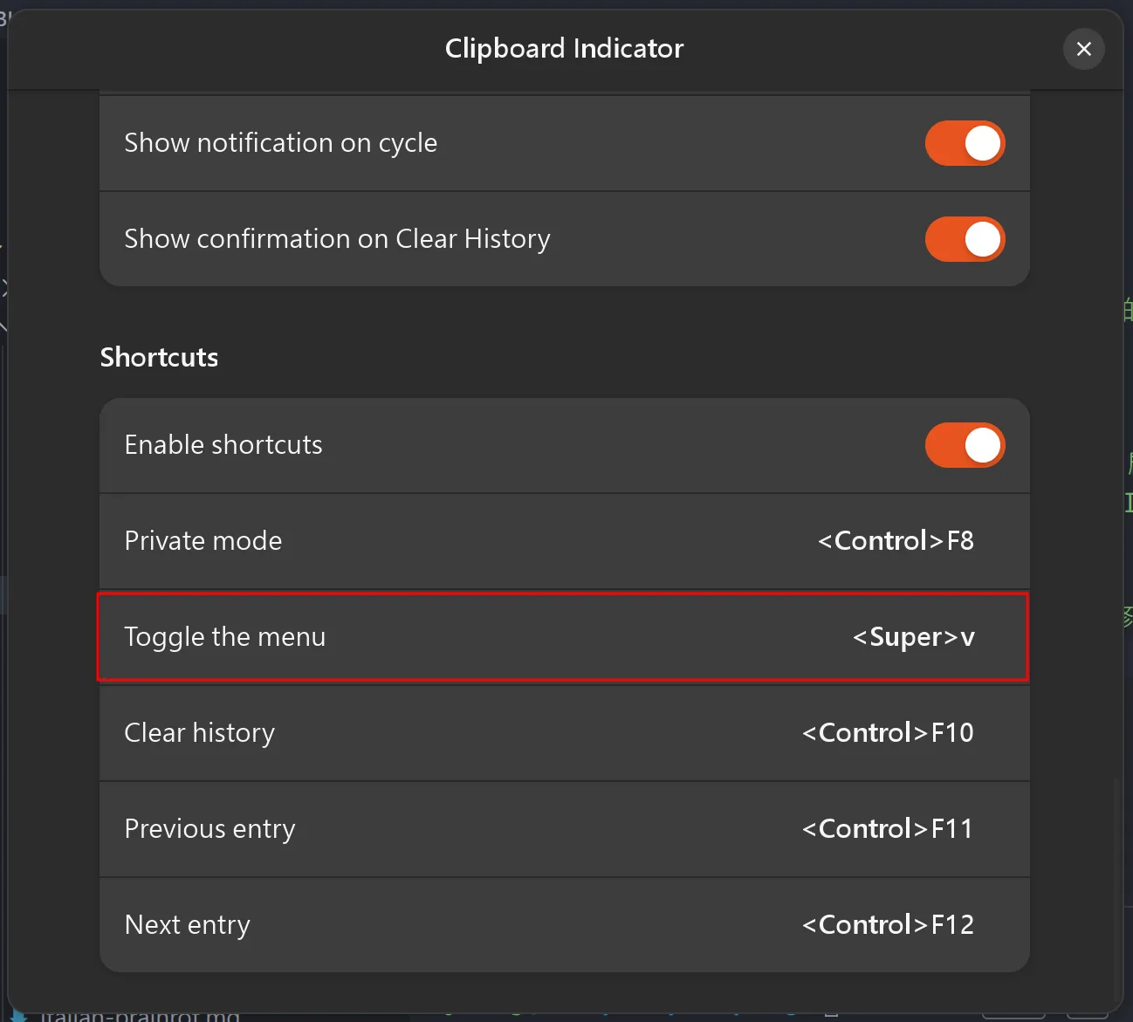The height and width of the screenshot is (1022, 1133).
Task: Click the Show notification on cycle label
Action: 280,143
